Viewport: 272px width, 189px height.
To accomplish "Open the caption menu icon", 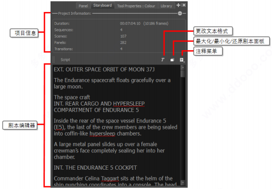I will pos(182,60).
